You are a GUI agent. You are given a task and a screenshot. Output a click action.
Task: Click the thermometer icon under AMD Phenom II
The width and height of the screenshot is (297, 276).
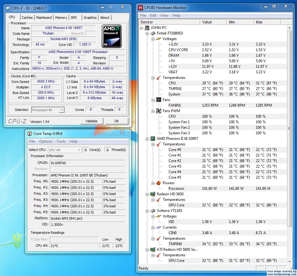(159, 144)
